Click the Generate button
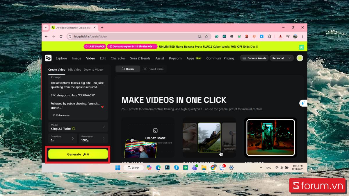 [78, 154]
